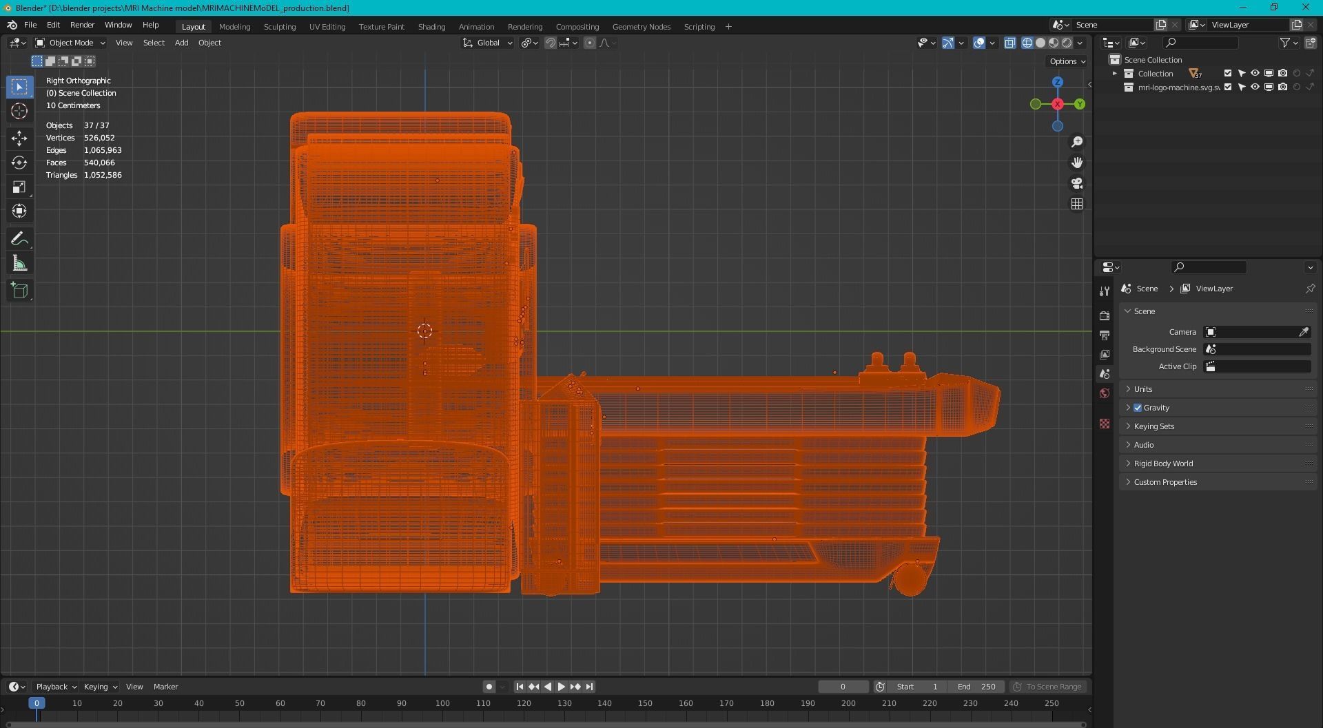Viewport: 1323px width, 728px height.
Task: Click the viewport zoom magnifier icon
Action: click(x=1076, y=142)
